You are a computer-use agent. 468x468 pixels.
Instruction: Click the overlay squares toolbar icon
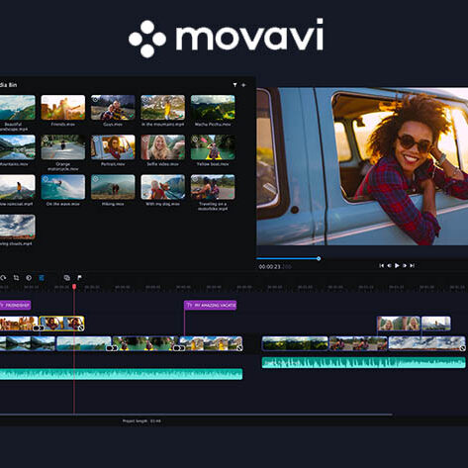[x=66, y=278]
